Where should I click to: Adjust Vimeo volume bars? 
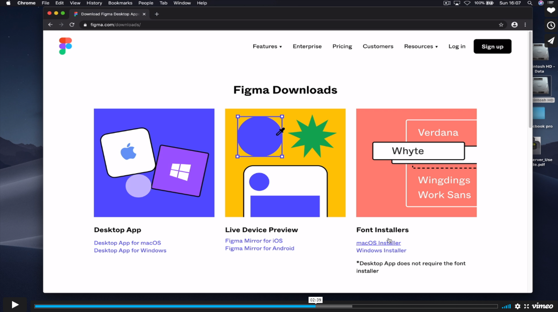coord(506,306)
